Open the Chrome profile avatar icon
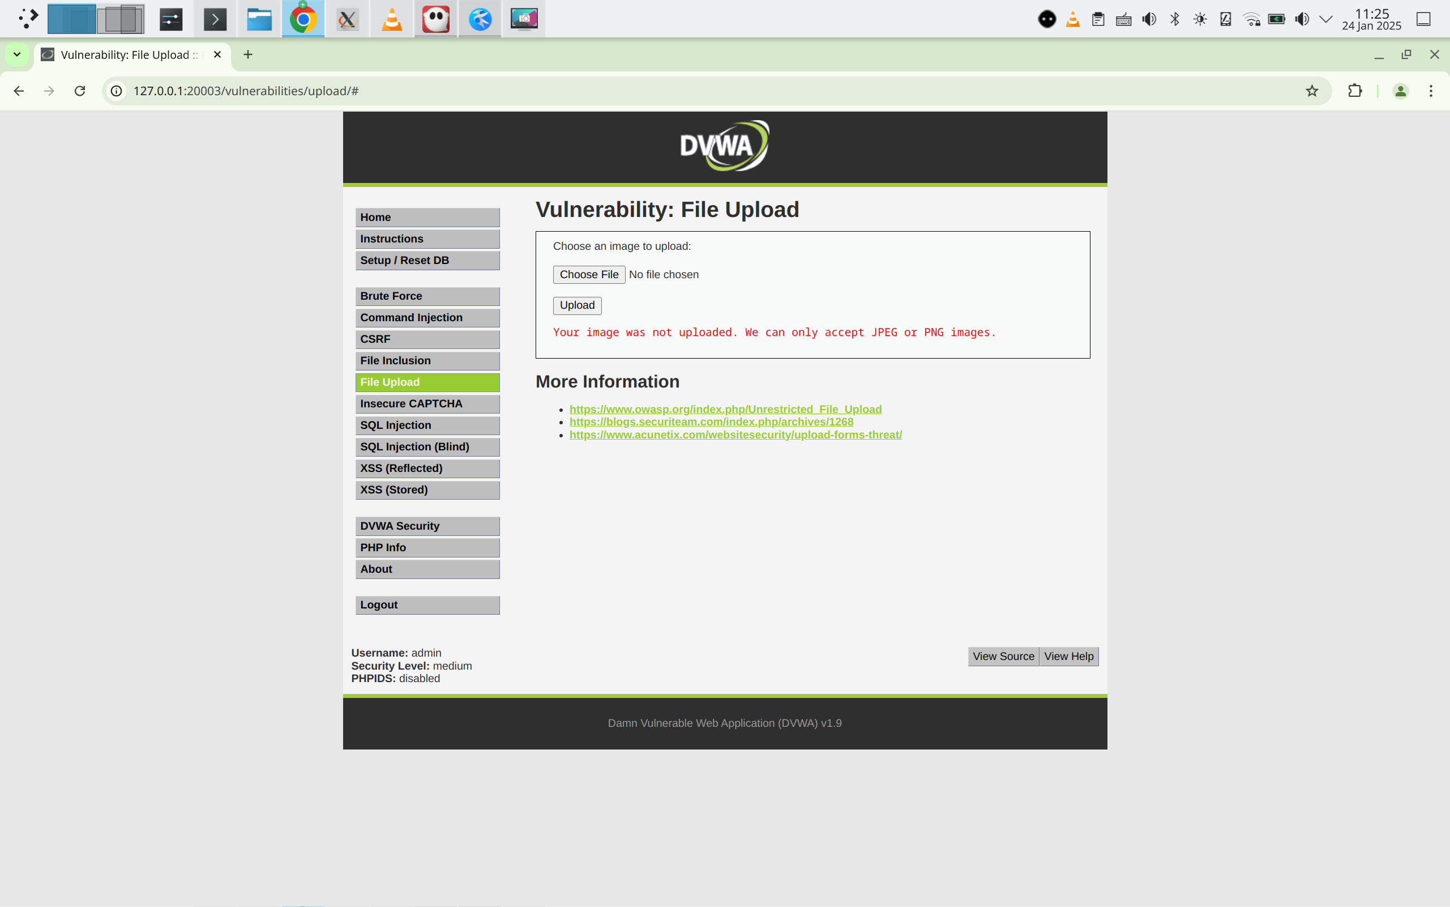Screen dimensions: 1450x907 click(x=1400, y=91)
